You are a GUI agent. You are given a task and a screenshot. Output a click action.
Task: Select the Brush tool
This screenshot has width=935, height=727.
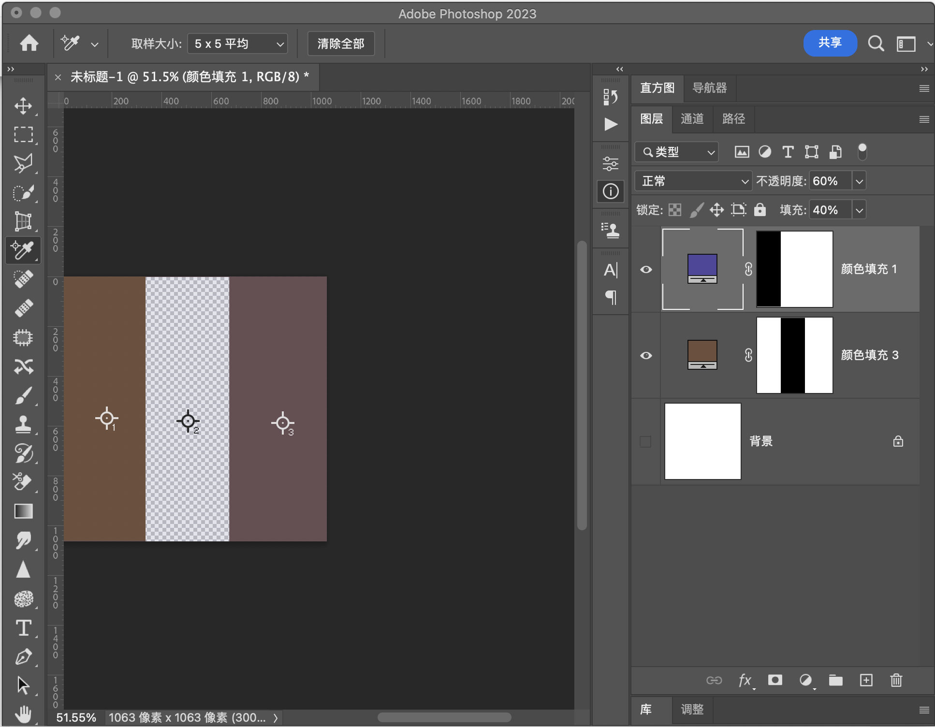point(23,395)
